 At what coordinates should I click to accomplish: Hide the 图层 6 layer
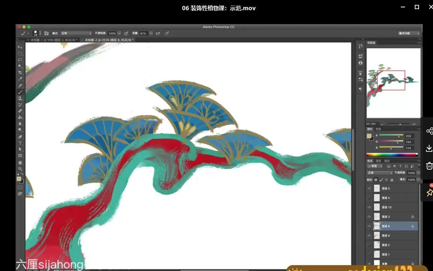[x=369, y=188]
